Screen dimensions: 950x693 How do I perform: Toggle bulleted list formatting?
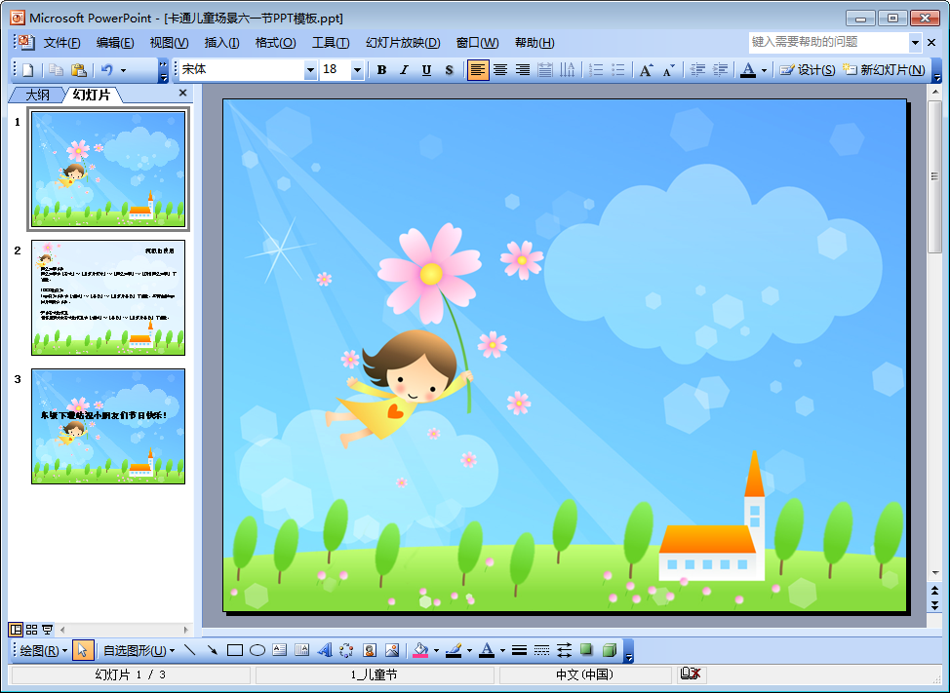(x=618, y=70)
